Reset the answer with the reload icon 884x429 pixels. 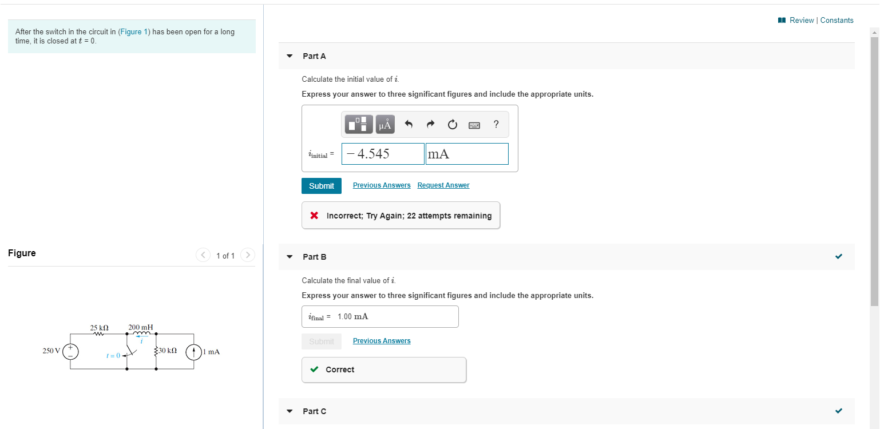(452, 124)
